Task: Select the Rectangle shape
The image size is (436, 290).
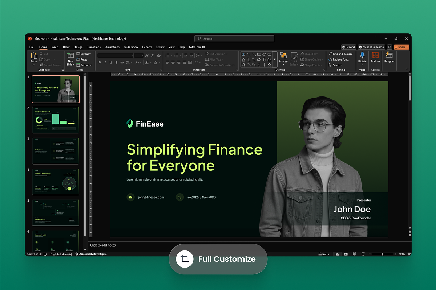Action: click(x=259, y=54)
